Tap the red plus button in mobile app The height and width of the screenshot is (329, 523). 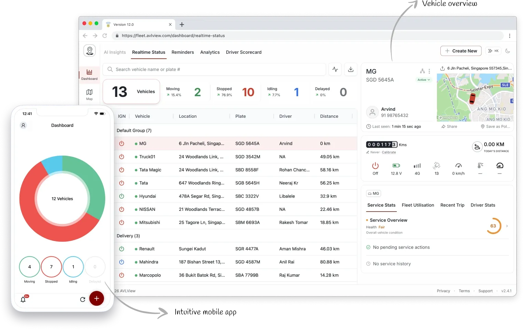97,299
